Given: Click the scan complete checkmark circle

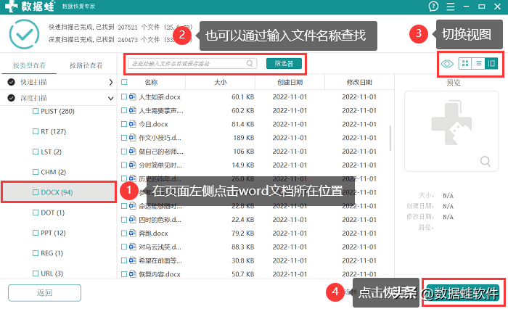Looking at the screenshot, I should pos(24,34).
